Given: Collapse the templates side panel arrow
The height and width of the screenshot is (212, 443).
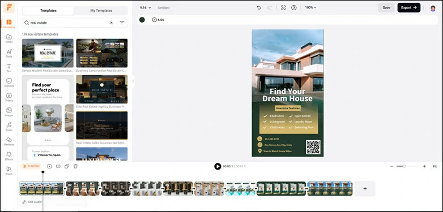Looking at the screenshot, I should point(133,81).
